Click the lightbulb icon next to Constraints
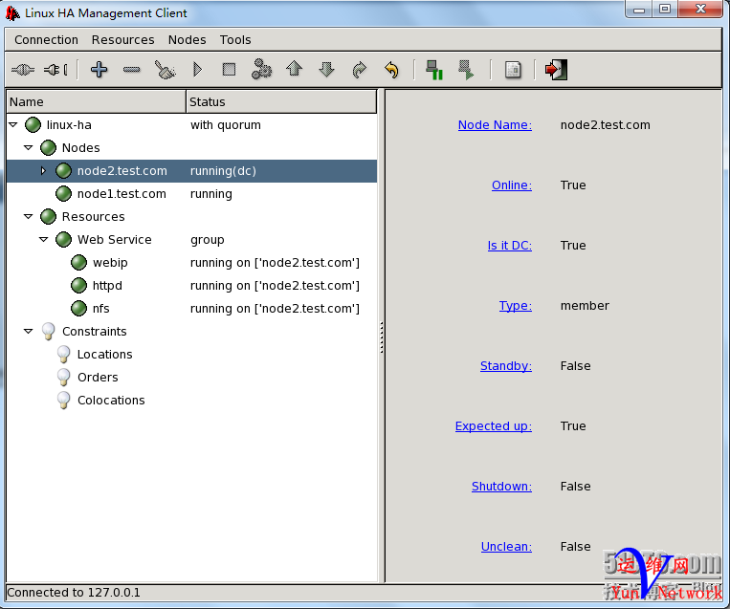This screenshot has height=609, width=730. 48,331
